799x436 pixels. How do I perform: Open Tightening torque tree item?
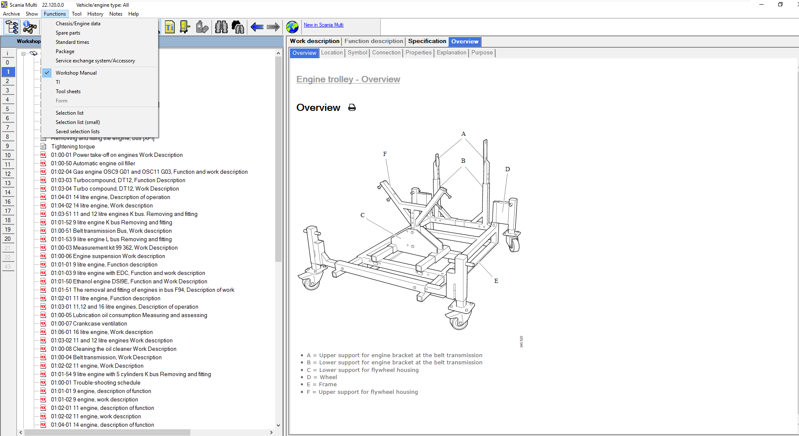click(x=73, y=146)
